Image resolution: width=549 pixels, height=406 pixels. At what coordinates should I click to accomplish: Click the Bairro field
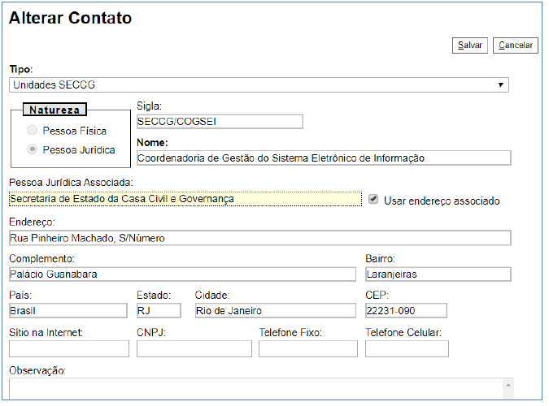pyautogui.click(x=438, y=274)
